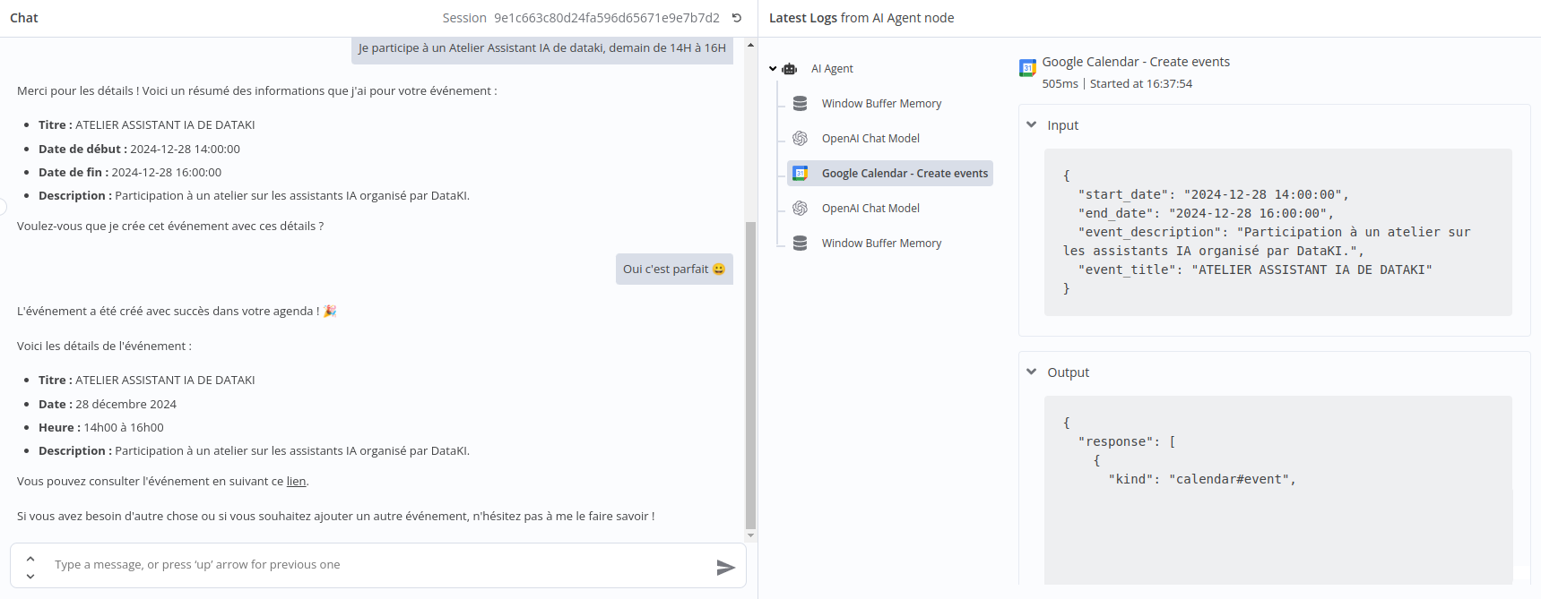1541x599 pixels.
Task: Open the event 'lien' hyperlink
Action: coord(296,482)
